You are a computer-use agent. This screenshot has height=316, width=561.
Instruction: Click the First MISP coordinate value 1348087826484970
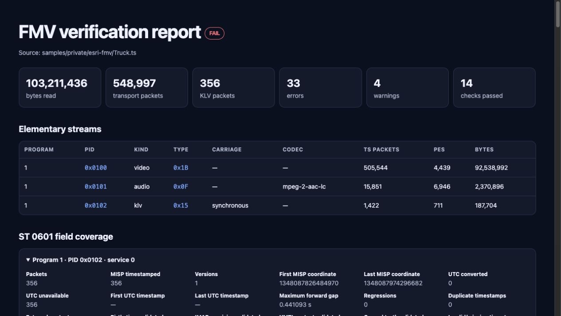point(309,283)
